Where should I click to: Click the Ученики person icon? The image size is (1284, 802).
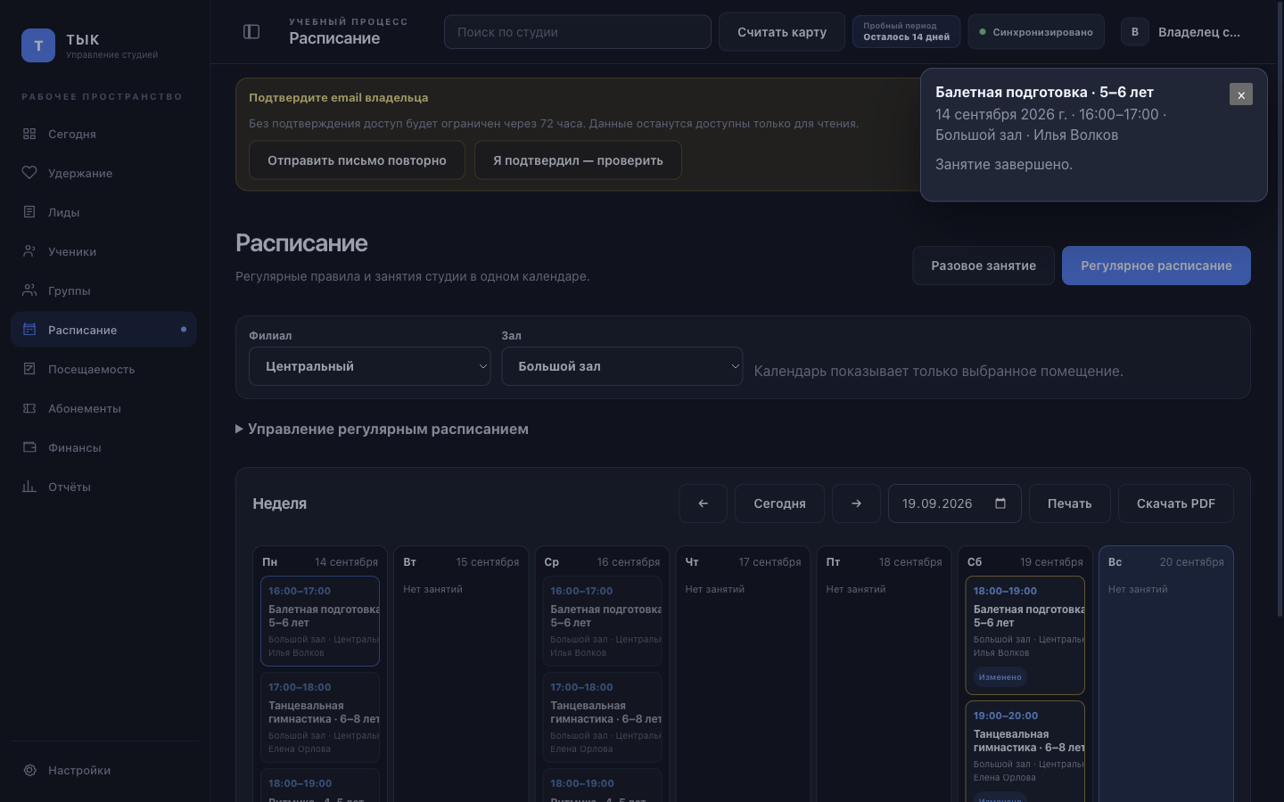[x=29, y=251]
